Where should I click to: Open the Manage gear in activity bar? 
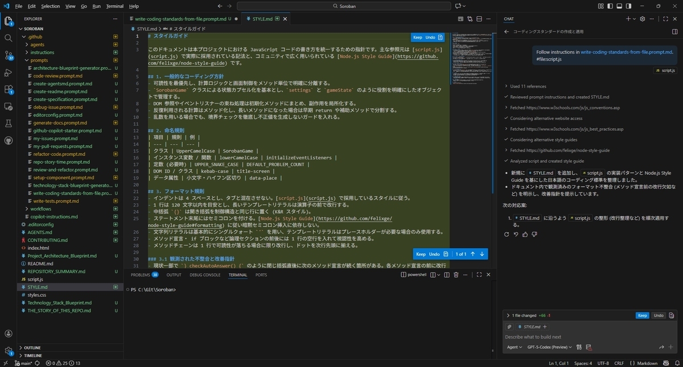pos(9,351)
